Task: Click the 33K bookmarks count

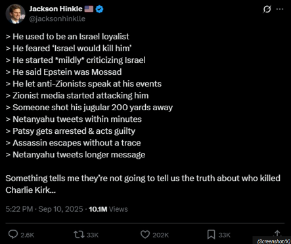Action: [x=225, y=235]
